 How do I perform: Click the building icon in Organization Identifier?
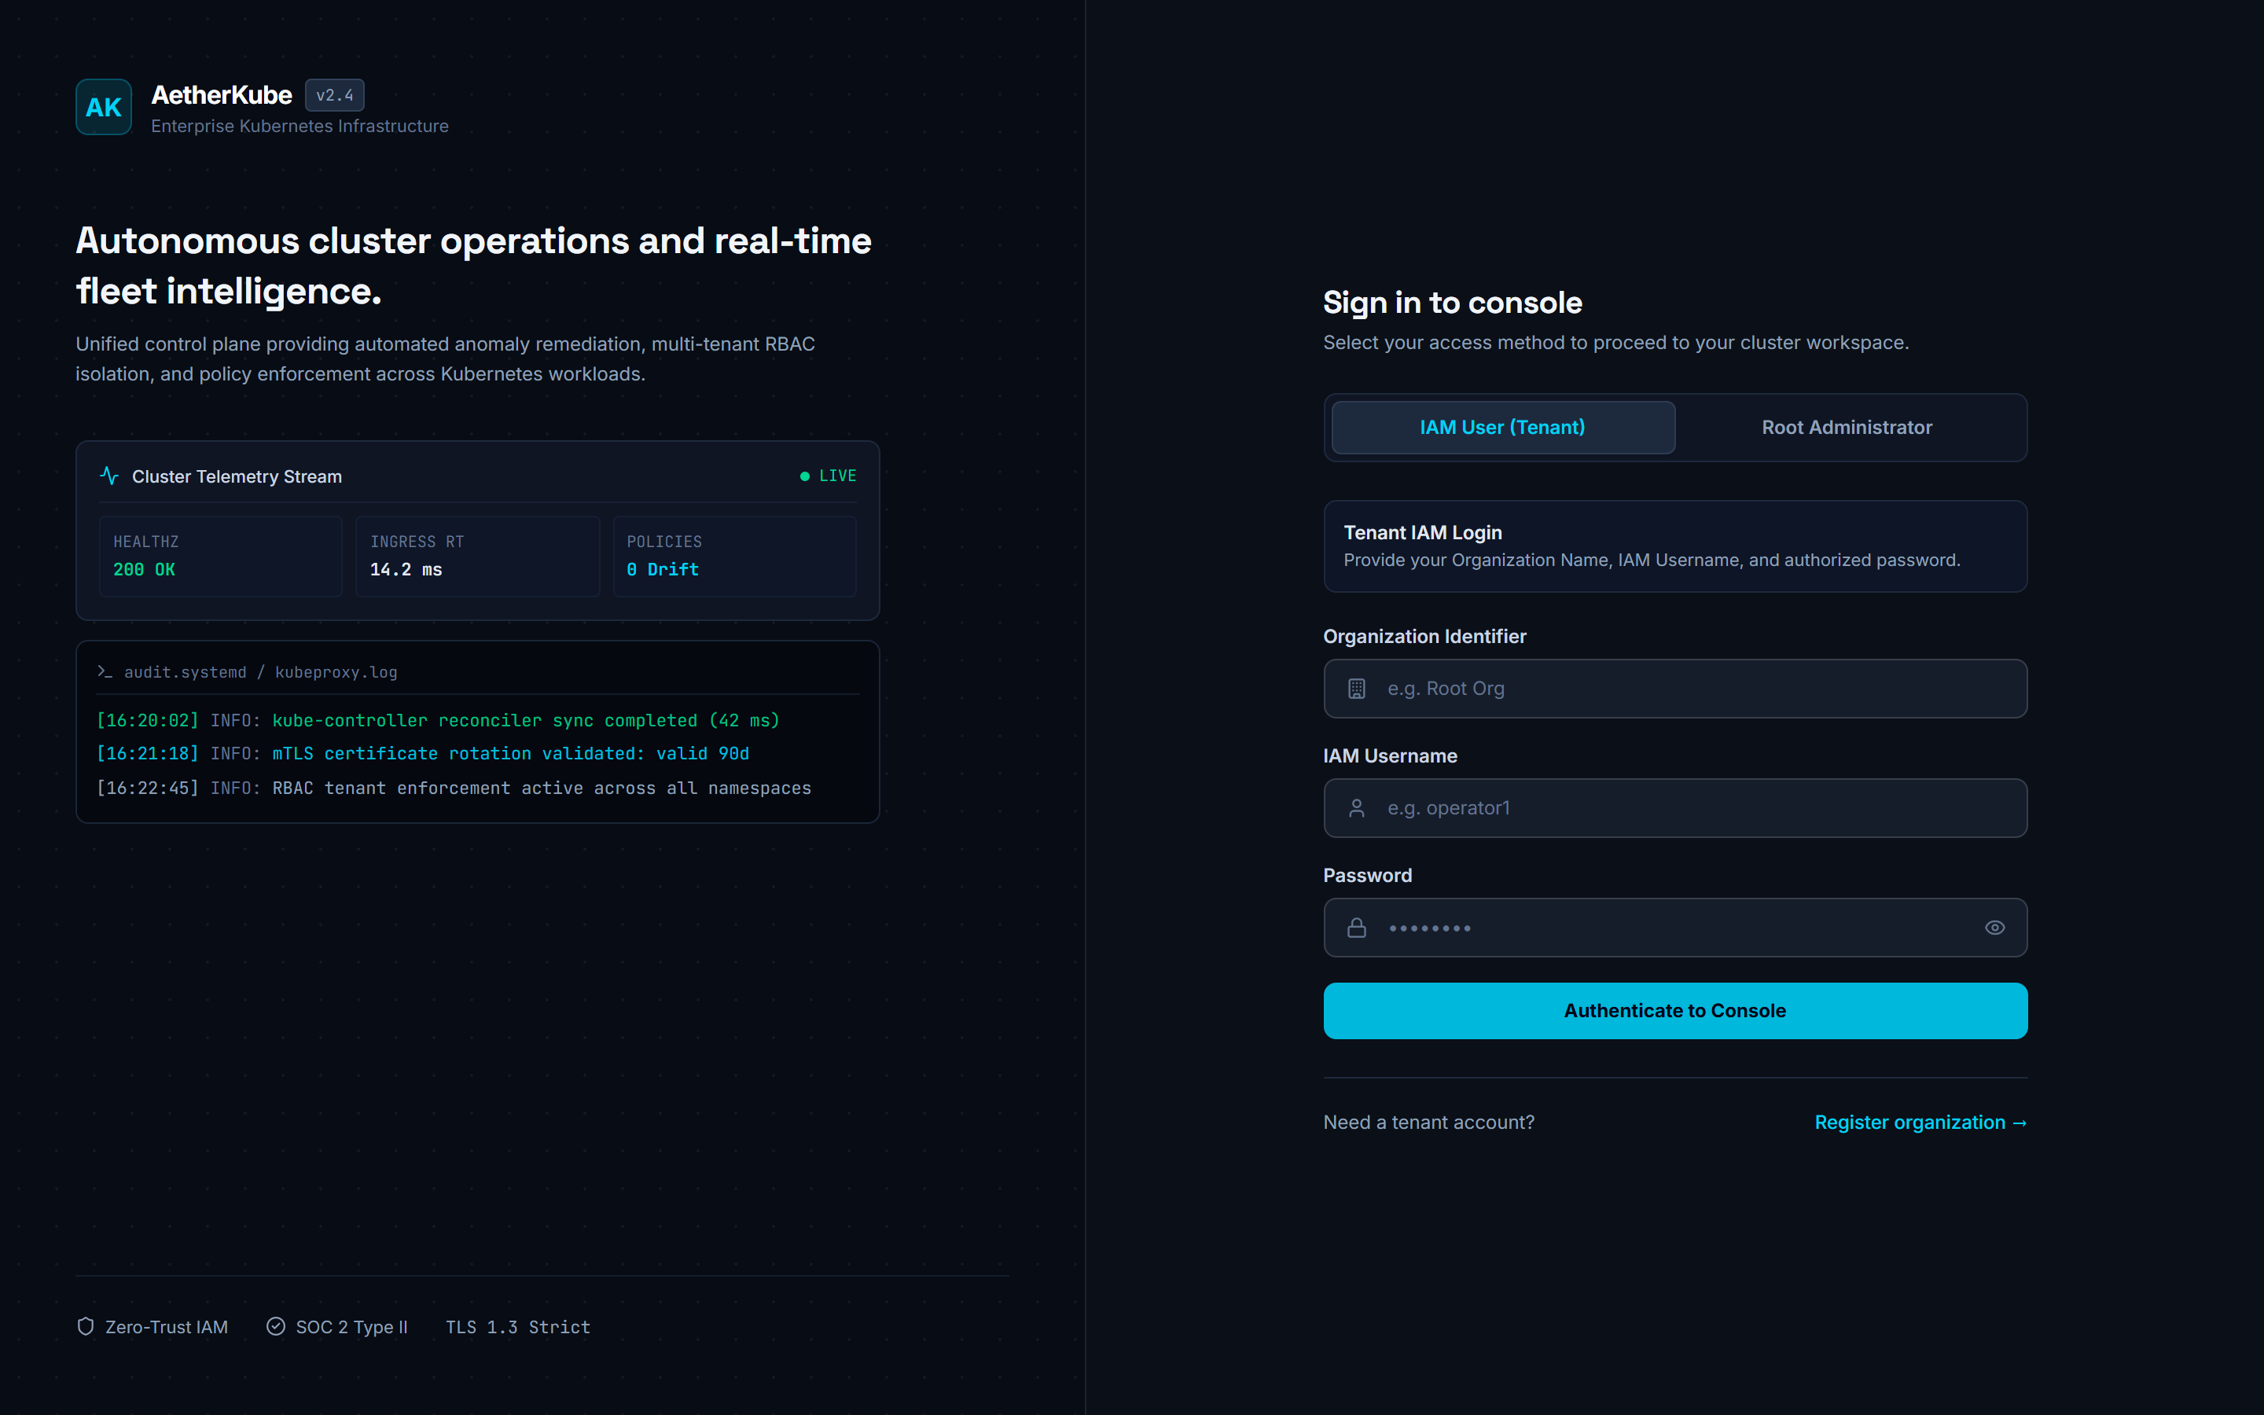1357,689
